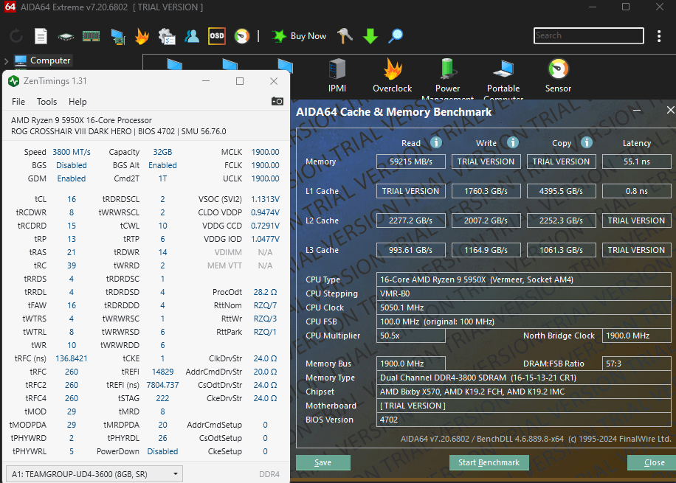The image size is (676, 483).
Task: Open the Report document icon in toolbar
Action: tap(41, 36)
